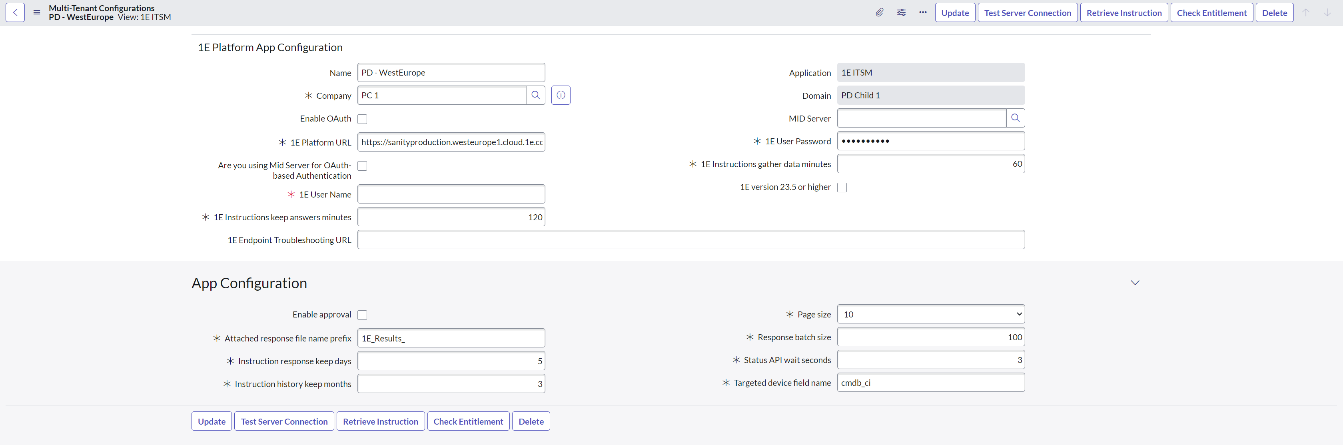Tick Mid Server for OAuth-based Authentication checkbox

[x=362, y=166]
